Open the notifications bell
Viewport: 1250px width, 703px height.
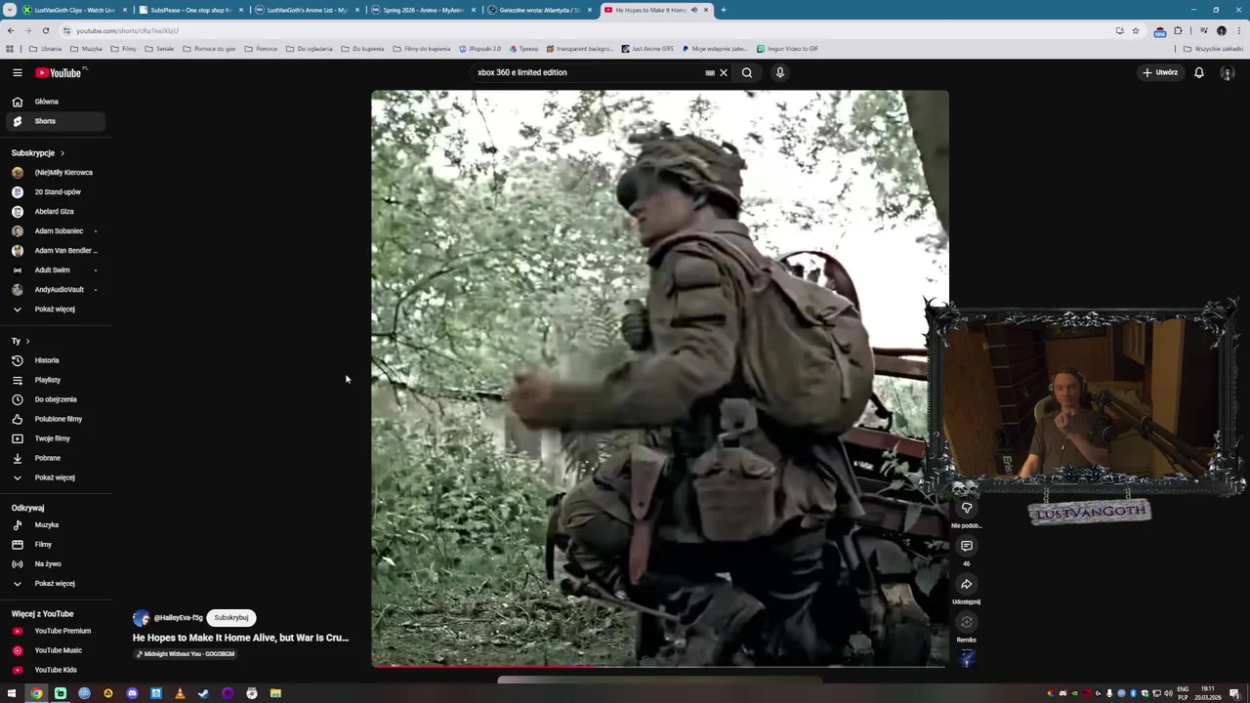[x=1199, y=72]
